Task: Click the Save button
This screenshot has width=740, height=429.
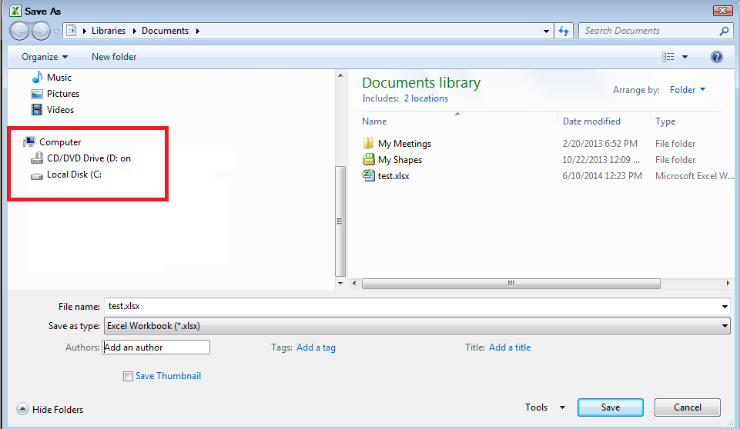Action: (610, 407)
